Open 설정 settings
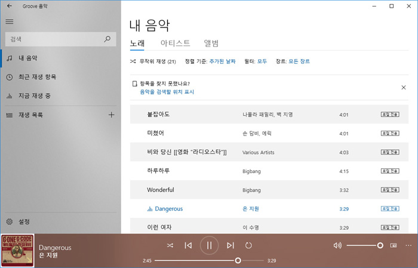This screenshot has height=268, width=418. click(61, 221)
